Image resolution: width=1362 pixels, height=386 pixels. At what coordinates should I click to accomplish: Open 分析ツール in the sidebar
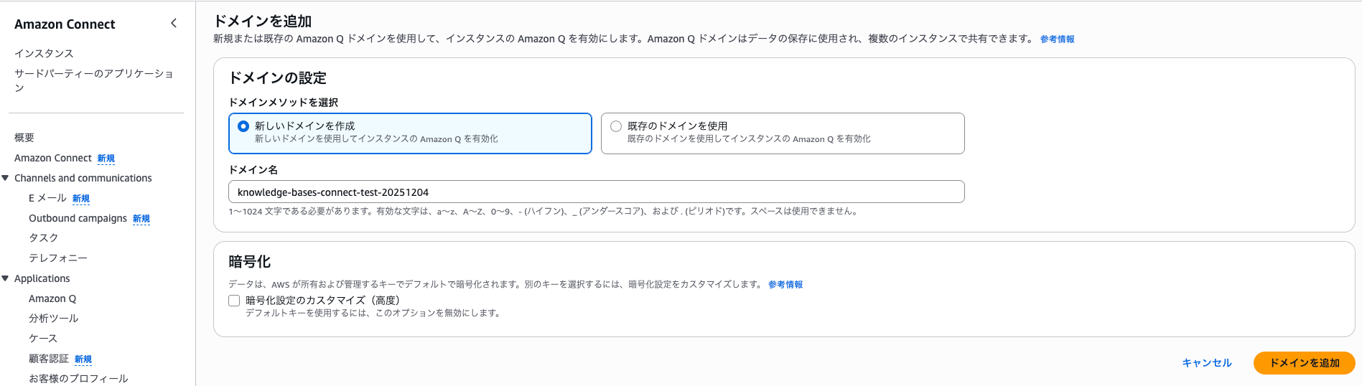[x=53, y=318]
